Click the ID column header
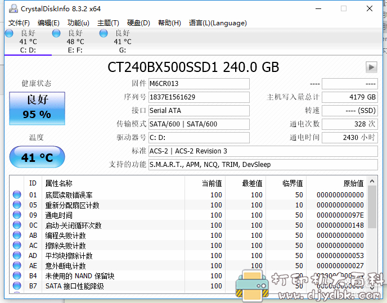The height and width of the screenshot is (303, 387). pos(33,183)
